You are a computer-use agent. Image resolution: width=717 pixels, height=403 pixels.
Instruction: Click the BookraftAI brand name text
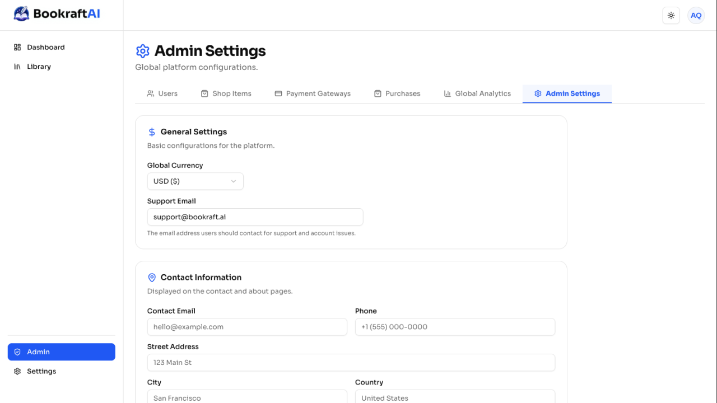click(67, 14)
